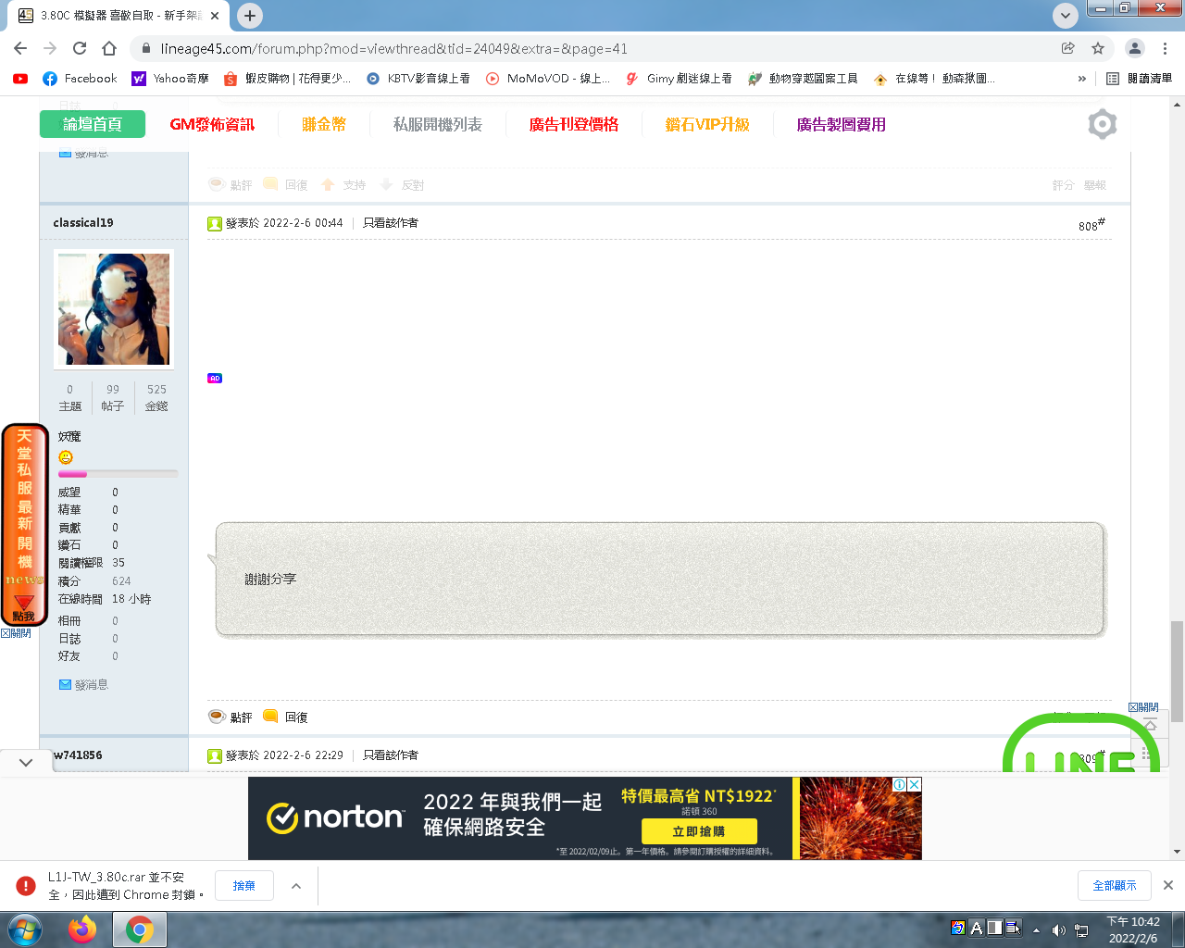The width and height of the screenshot is (1185, 948).
Task: Open the 鑽石VIP升級 menu item
Action: tap(707, 124)
